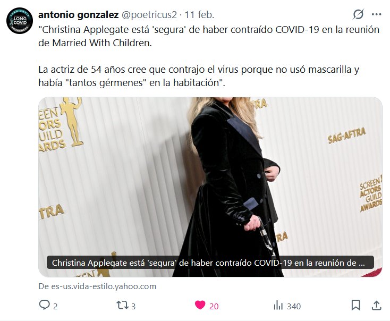Click the like count 20
390x321 pixels.
pos(214,306)
